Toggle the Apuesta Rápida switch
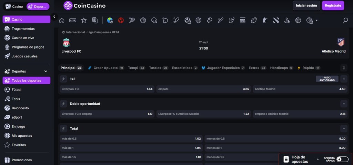353x165 pixels. pyautogui.click(x=342, y=159)
